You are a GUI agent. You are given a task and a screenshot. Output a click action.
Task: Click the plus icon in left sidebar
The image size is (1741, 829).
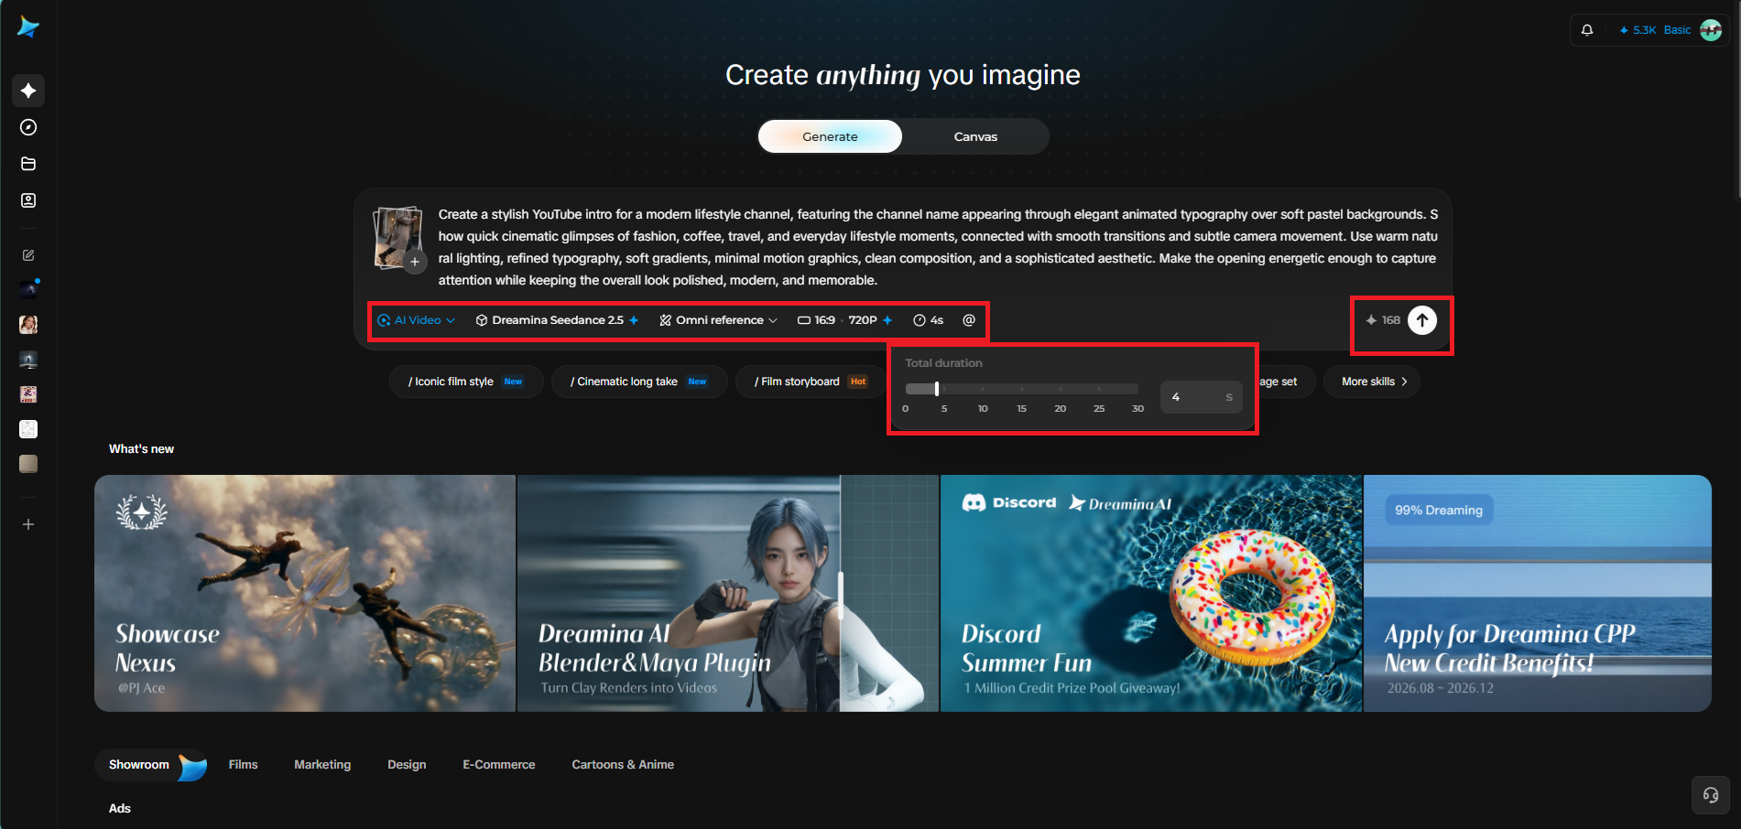[x=28, y=524]
